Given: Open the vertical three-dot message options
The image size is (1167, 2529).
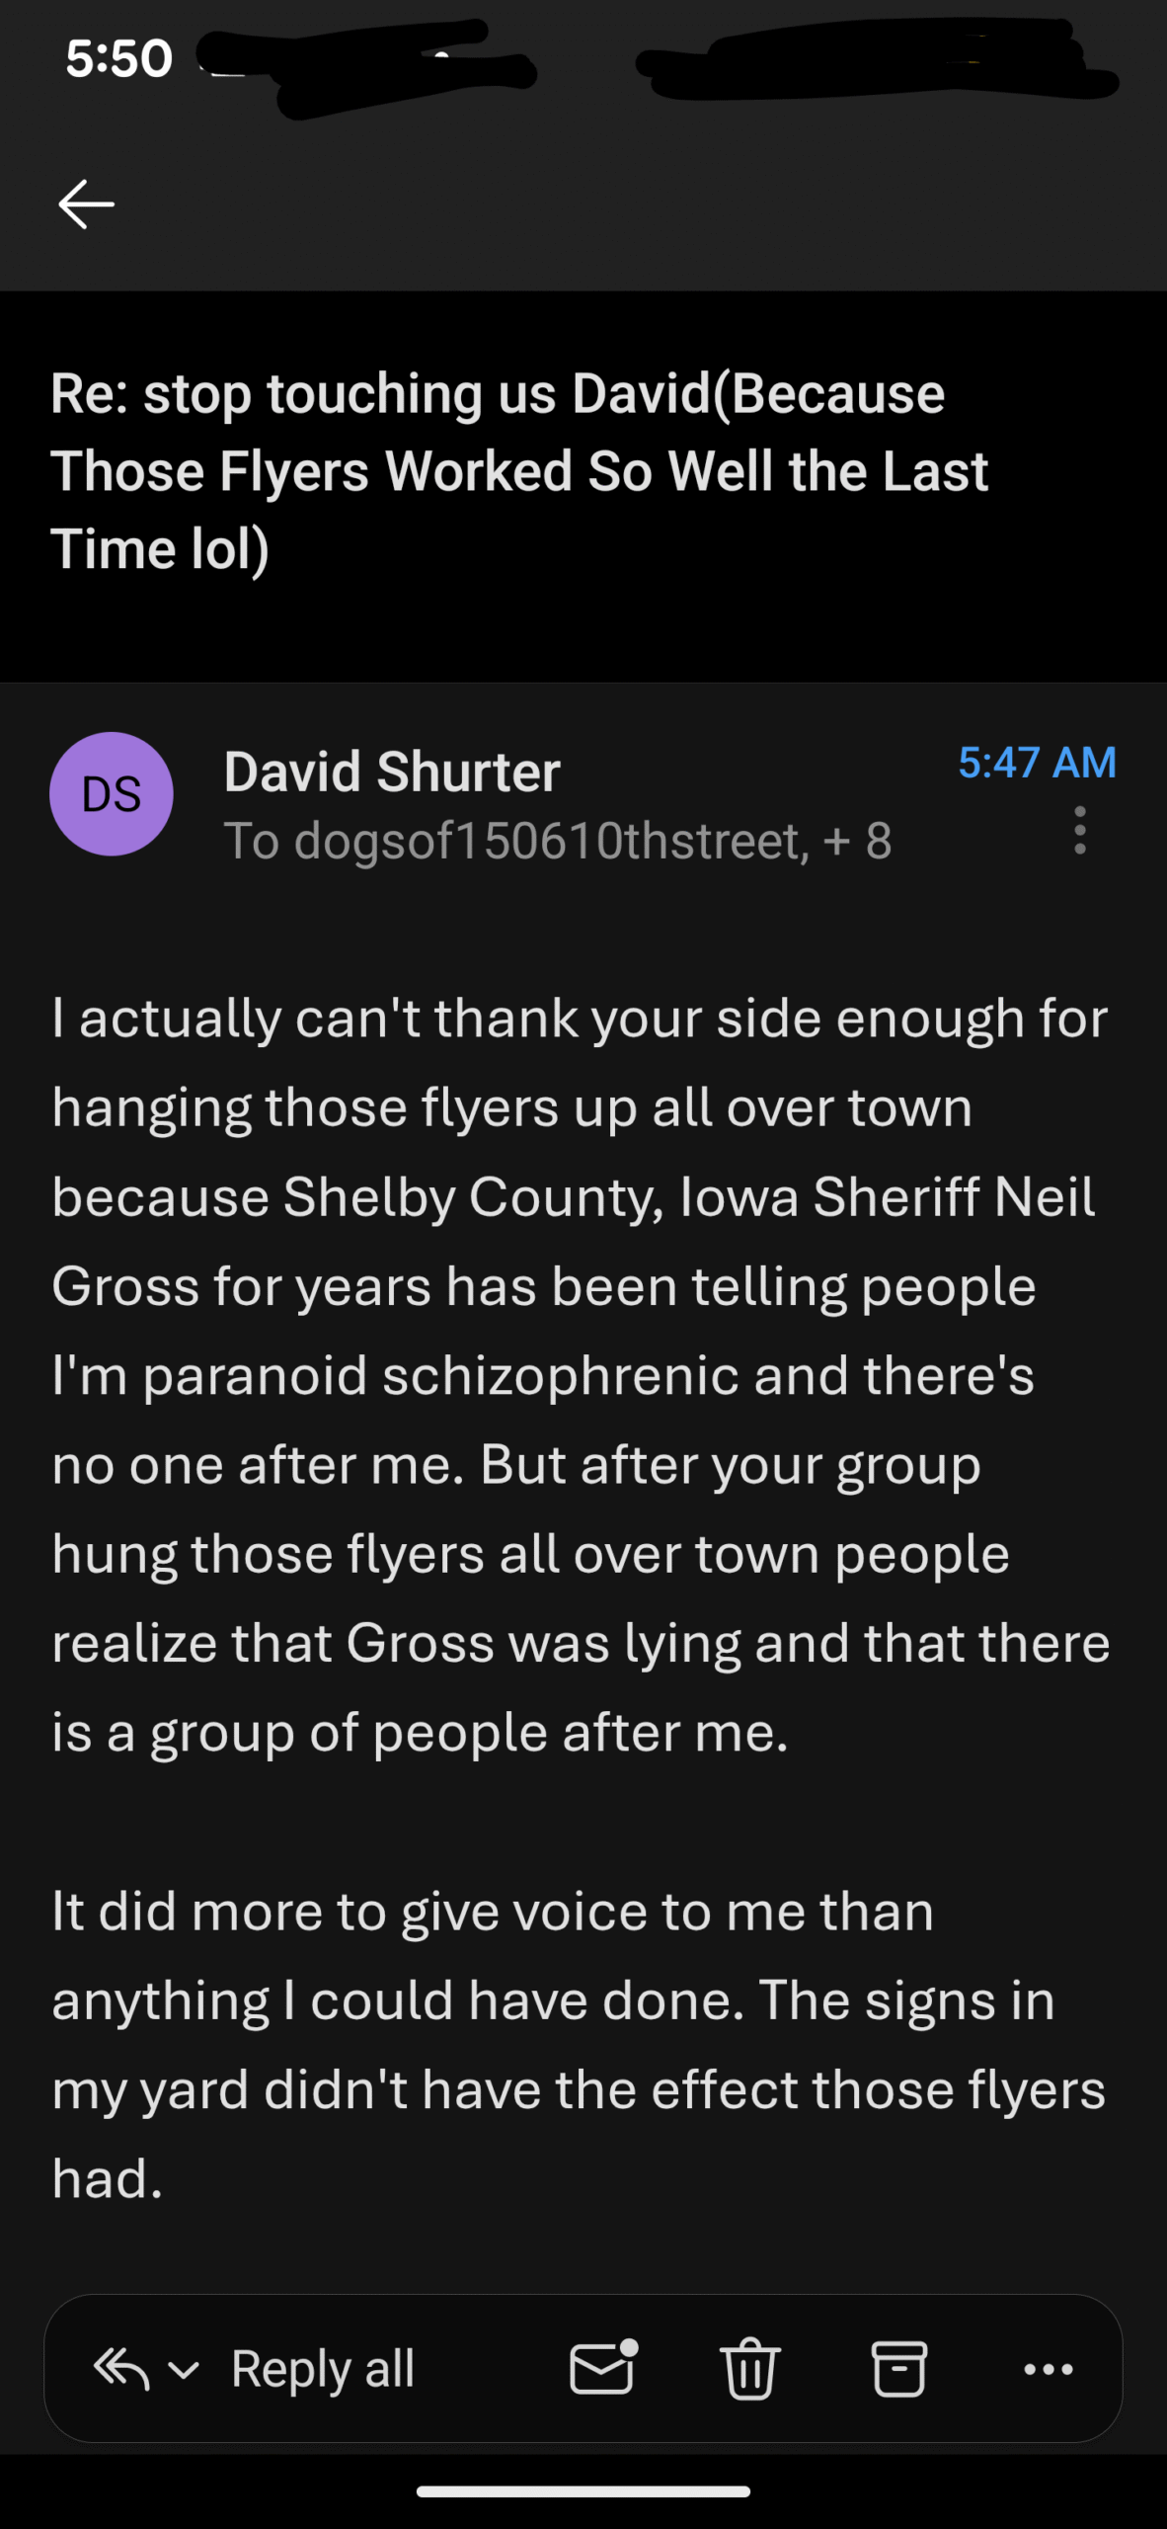Looking at the screenshot, I should coord(1080,830).
